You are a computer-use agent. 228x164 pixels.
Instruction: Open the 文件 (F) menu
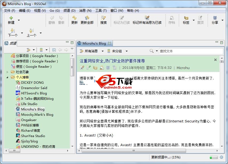[9, 11]
